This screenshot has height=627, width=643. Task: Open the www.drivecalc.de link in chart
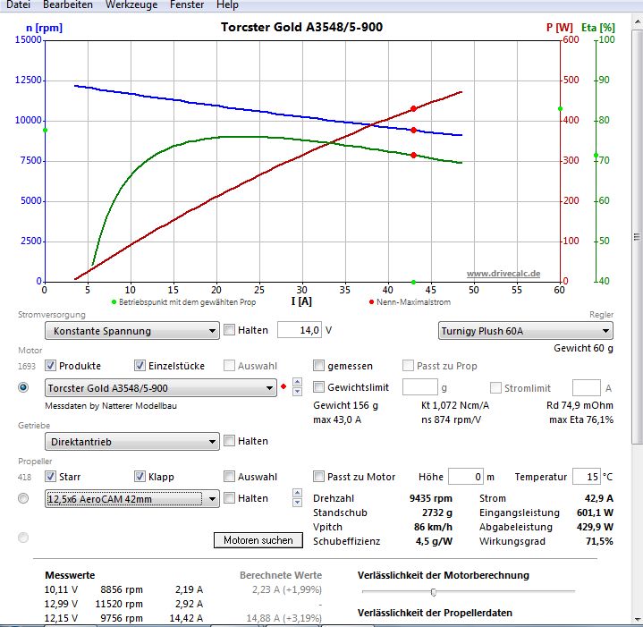tap(503, 274)
